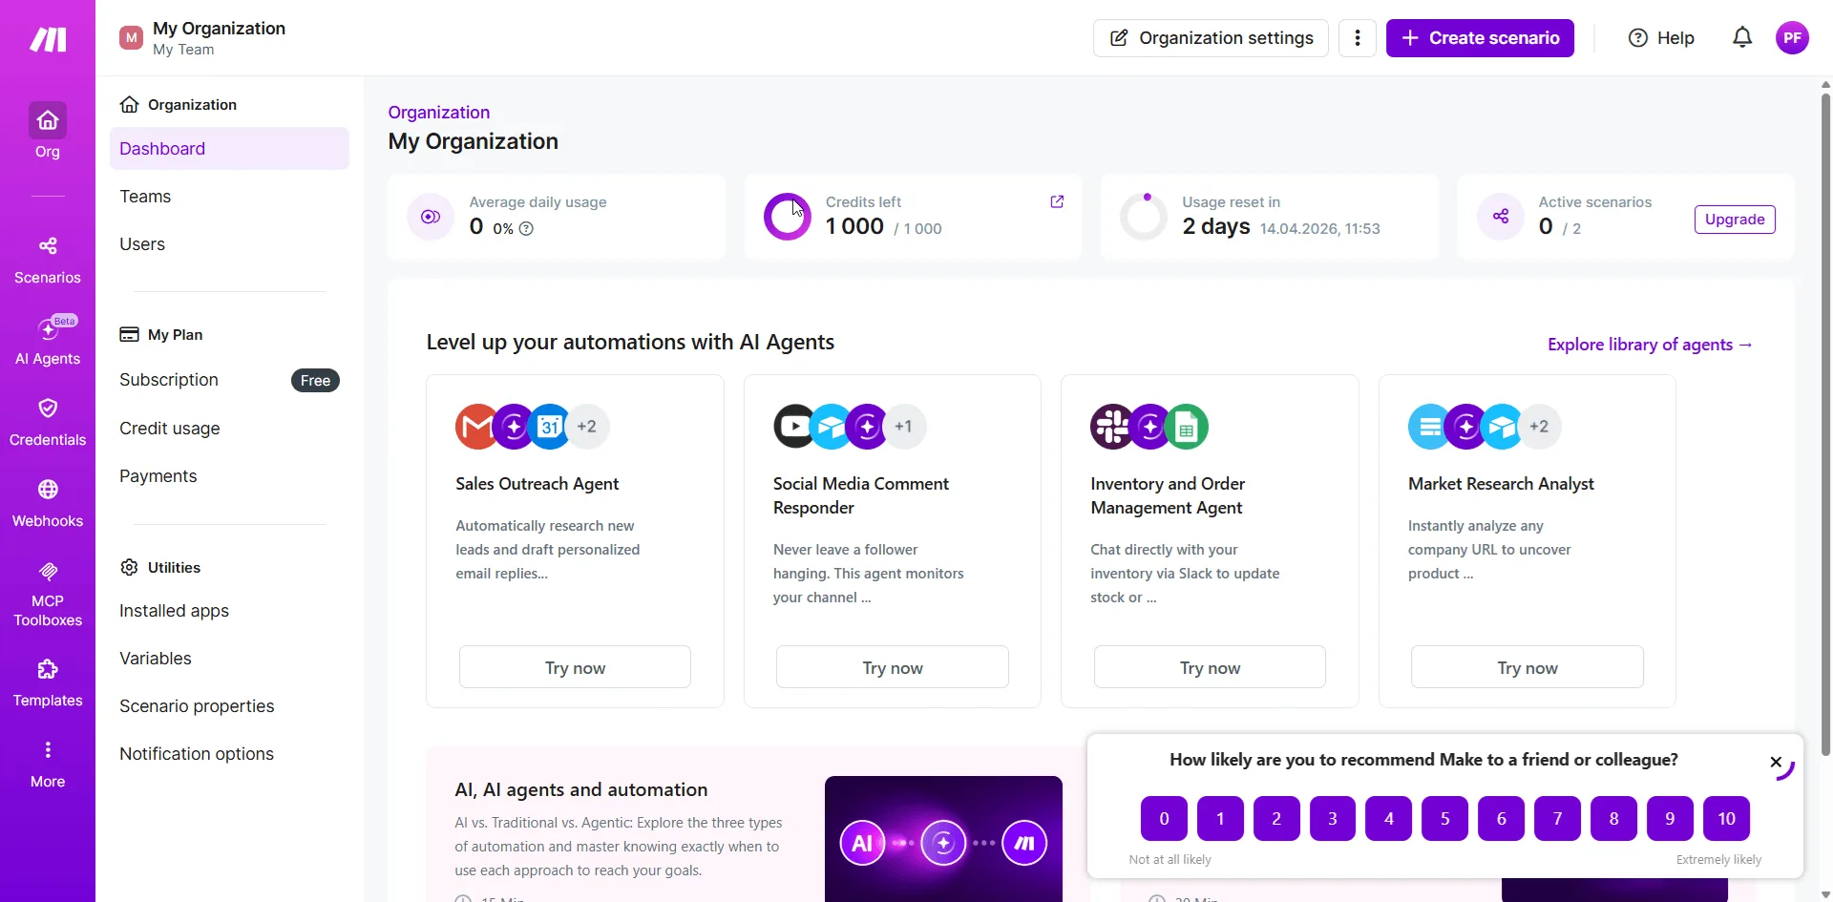Open Scenario properties under Utilities
Screen dimensions: 1833x902
(x=197, y=706)
